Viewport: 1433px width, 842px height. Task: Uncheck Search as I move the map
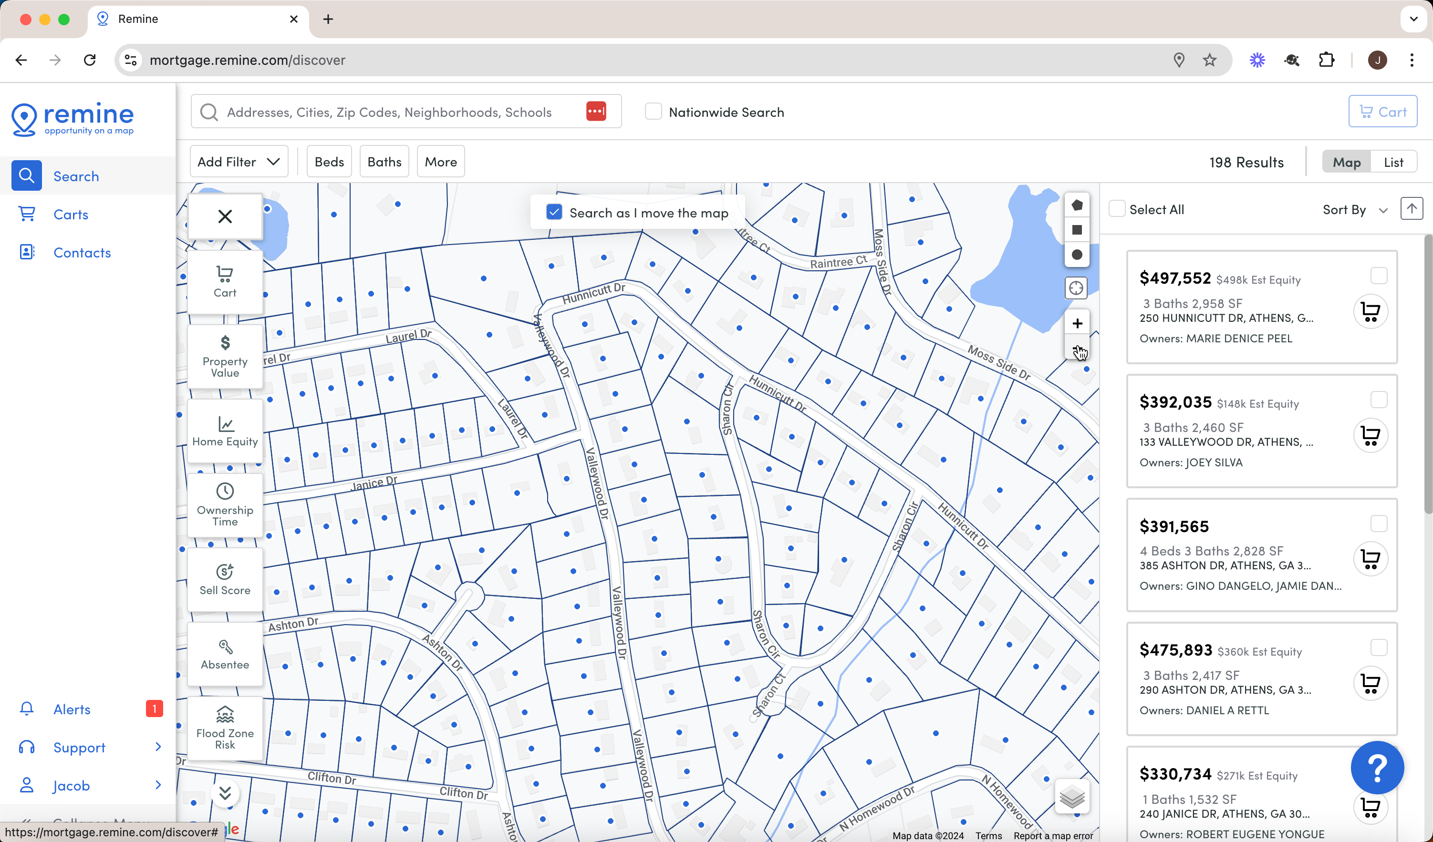click(x=554, y=213)
